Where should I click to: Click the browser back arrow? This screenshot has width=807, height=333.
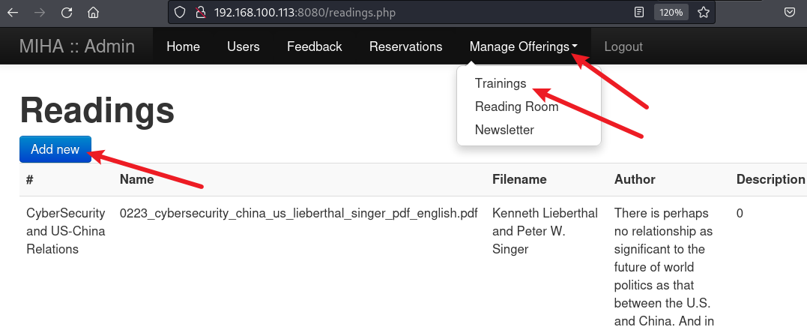(13, 13)
